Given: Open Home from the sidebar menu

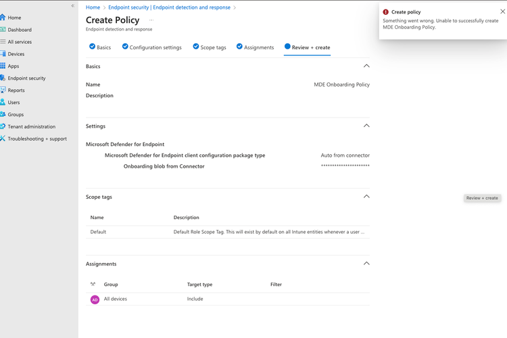Looking at the screenshot, I should click(x=15, y=18).
